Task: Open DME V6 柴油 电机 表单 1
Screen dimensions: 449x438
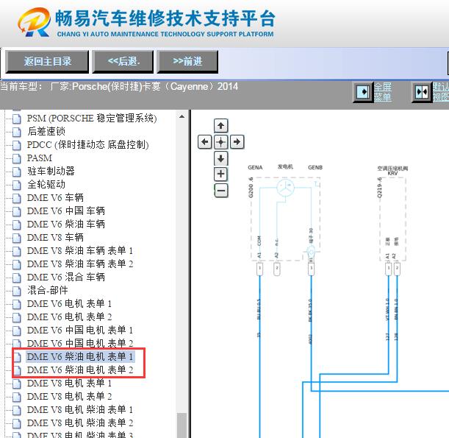Action: click(80, 356)
